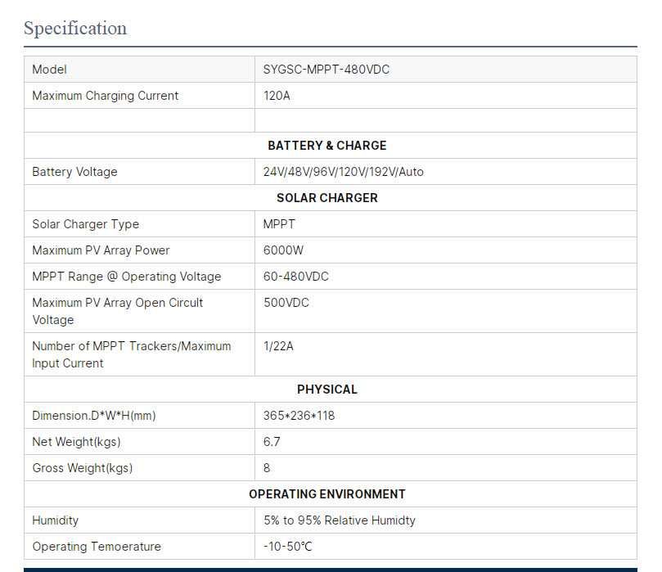
Task: Select the model number SYGSC-MPPT-480VDC
Action: (326, 70)
